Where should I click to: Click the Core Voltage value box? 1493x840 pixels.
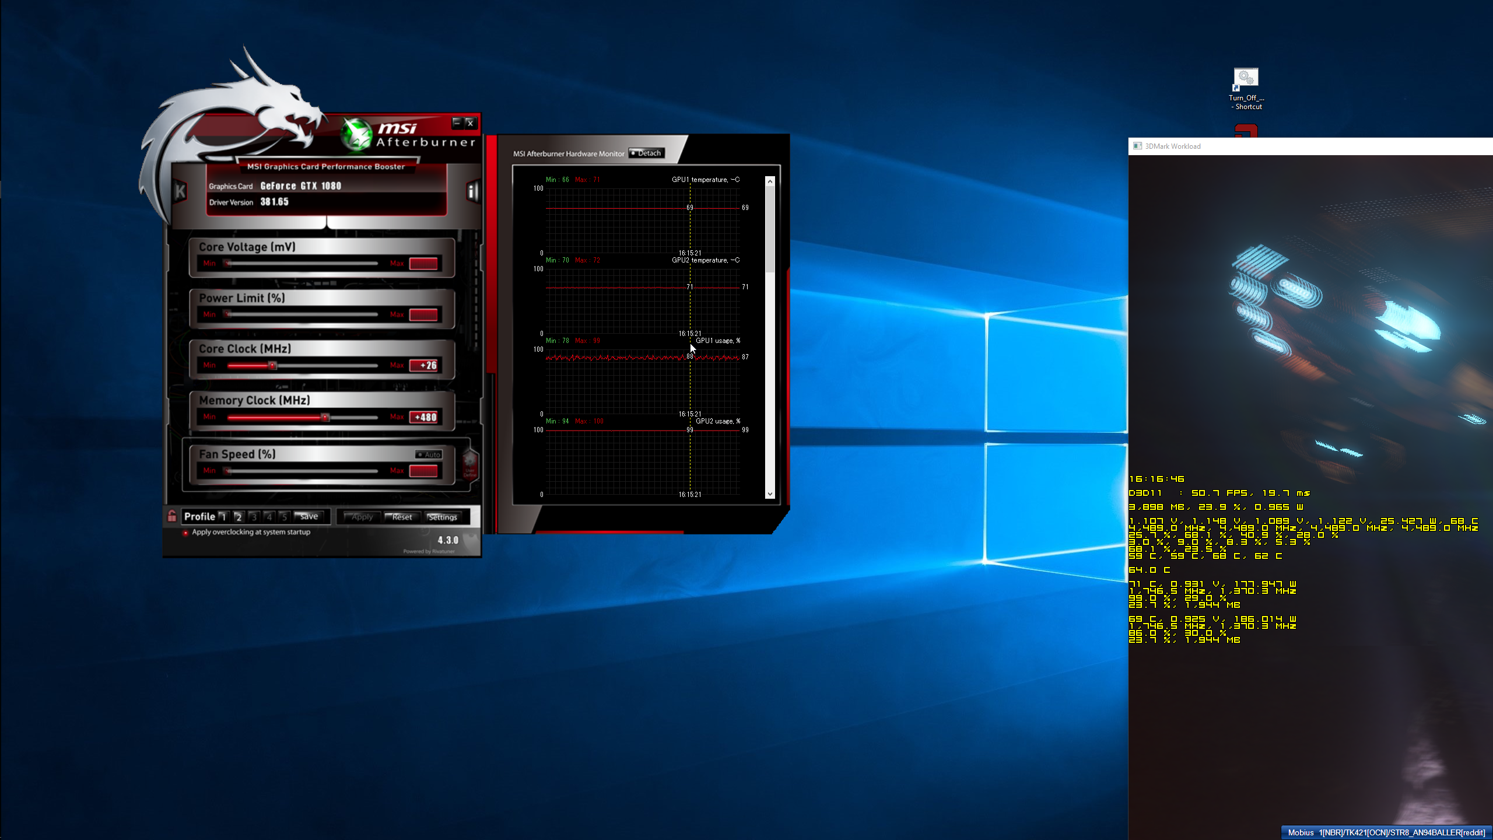(423, 264)
